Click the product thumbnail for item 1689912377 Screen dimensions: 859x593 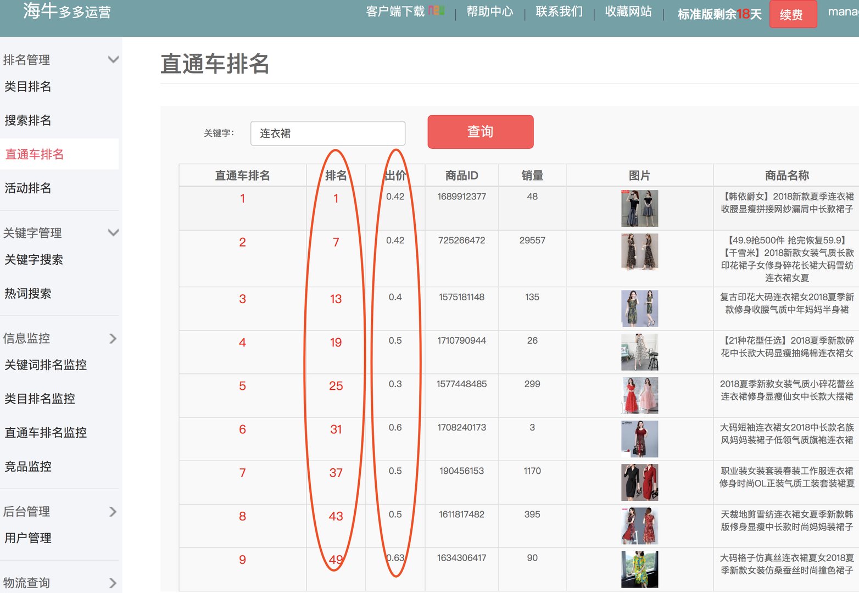click(639, 208)
